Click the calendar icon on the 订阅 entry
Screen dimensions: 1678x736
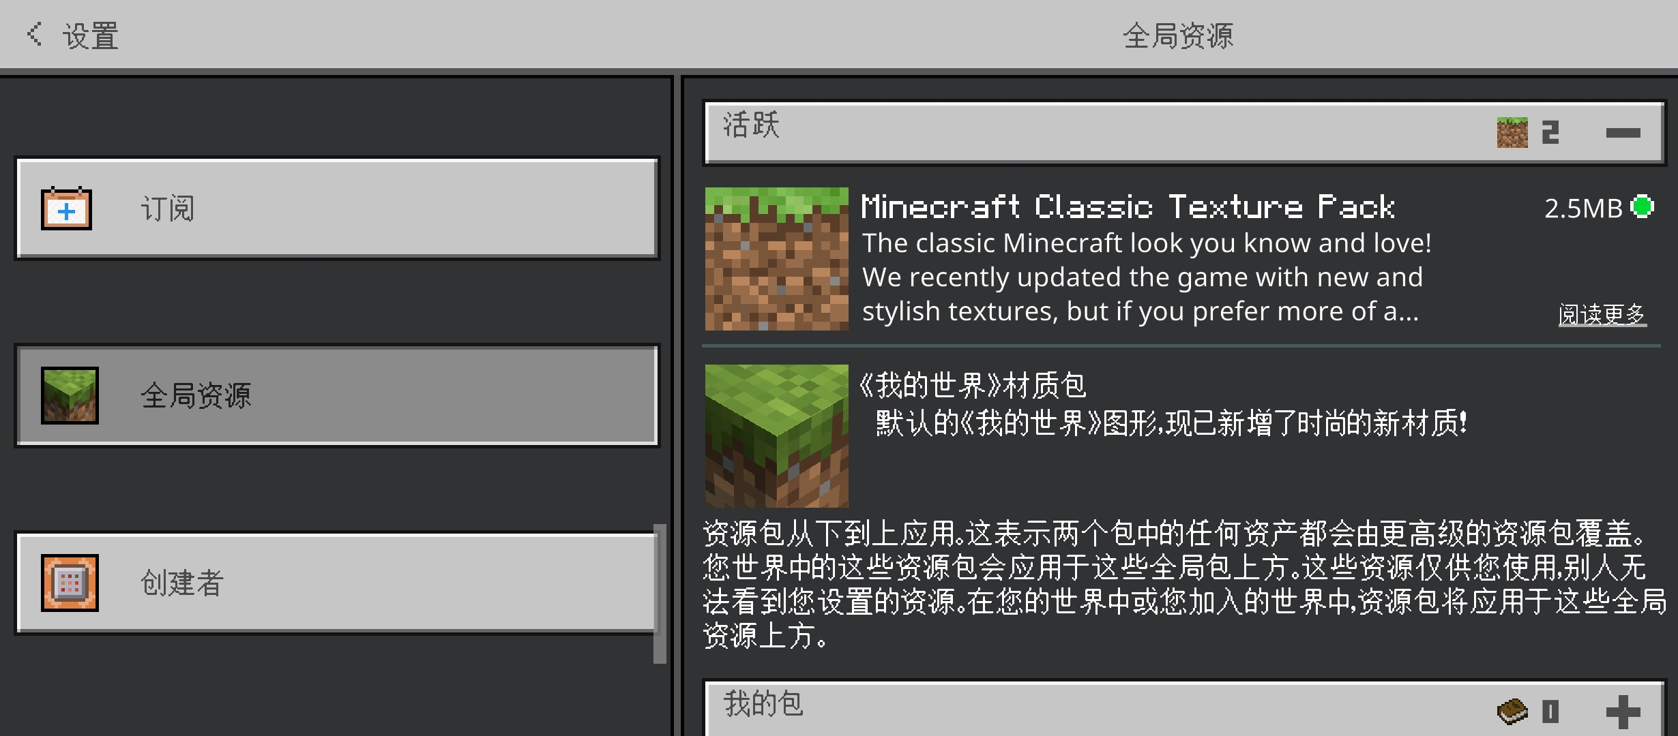[66, 209]
